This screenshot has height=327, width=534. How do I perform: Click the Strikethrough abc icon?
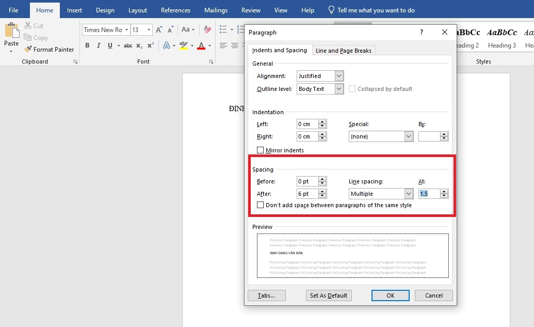pos(128,46)
